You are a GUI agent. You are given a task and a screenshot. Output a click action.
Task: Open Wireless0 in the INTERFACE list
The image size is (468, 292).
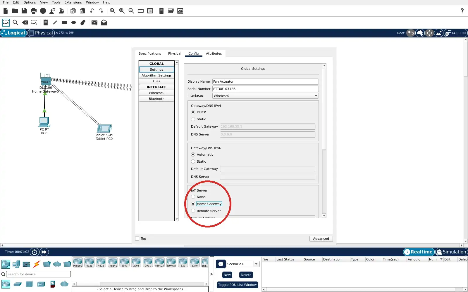(156, 93)
